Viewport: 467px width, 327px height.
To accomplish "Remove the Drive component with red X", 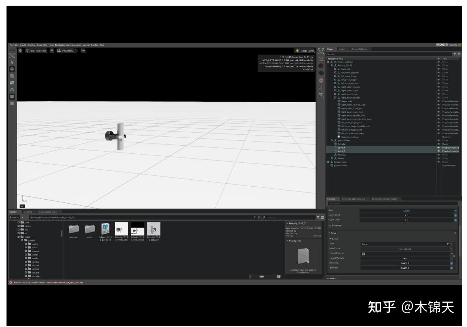I will pyautogui.click(x=455, y=233).
